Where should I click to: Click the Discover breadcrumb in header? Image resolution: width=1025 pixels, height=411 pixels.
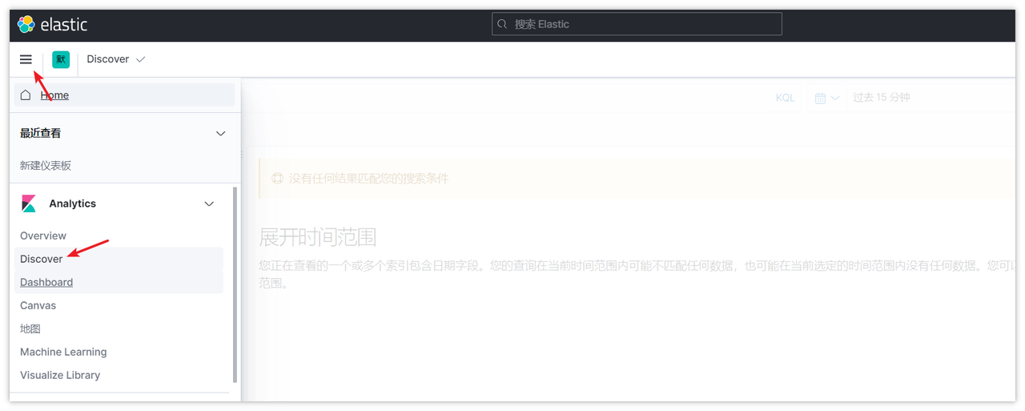pyautogui.click(x=108, y=59)
